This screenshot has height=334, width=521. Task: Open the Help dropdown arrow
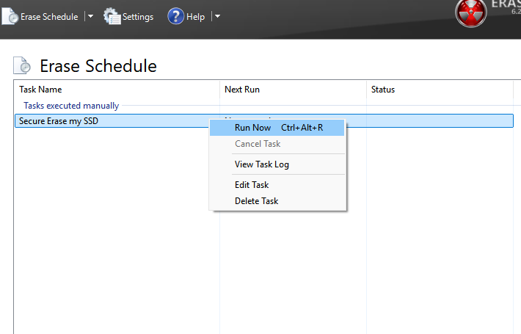[217, 16]
